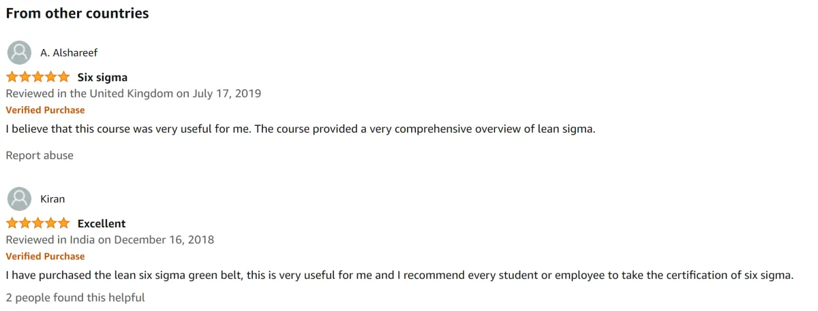The height and width of the screenshot is (311, 818).
Task: Click the fifth star of the Excellent review
Action: tap(63, 223)
